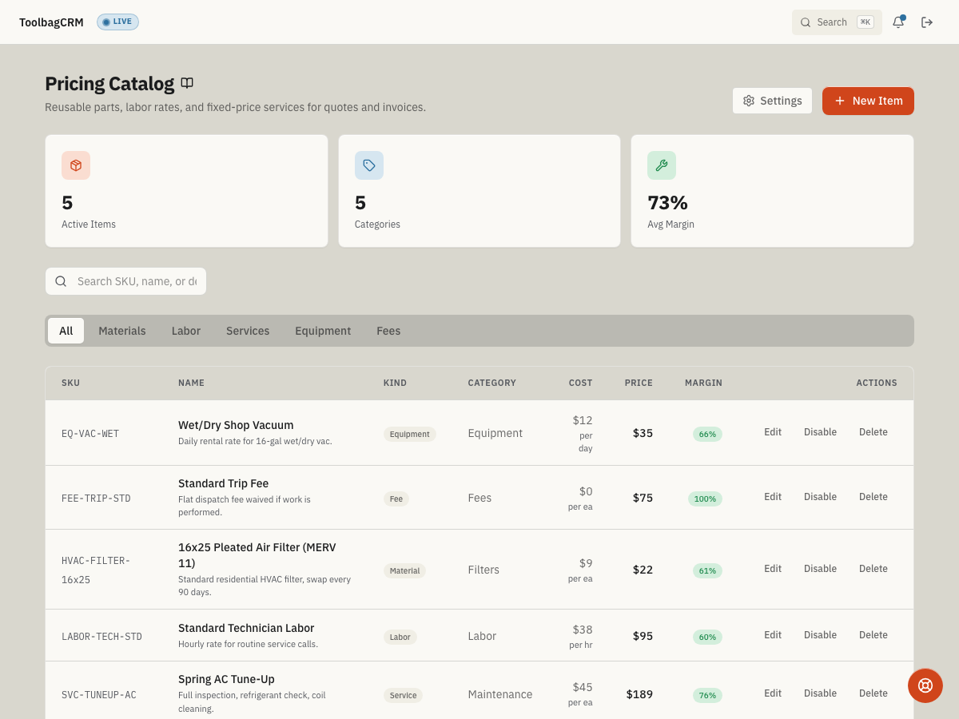Screen dimensions: 959x719
Task: Delete the Standard Trip Fee item
Action: (x=873, y=497)
